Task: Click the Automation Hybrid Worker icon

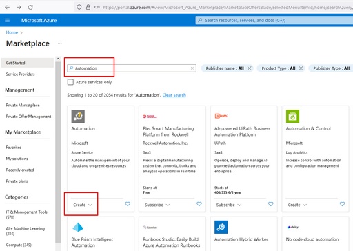Action: coord(221,227)
